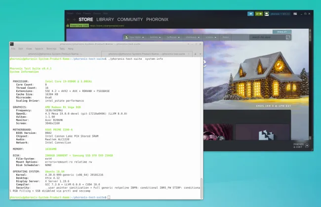This screenshot has height=207, width=321.
Task: Click the 'X Server 1.19.6' display server value
Action: (57, 181)
